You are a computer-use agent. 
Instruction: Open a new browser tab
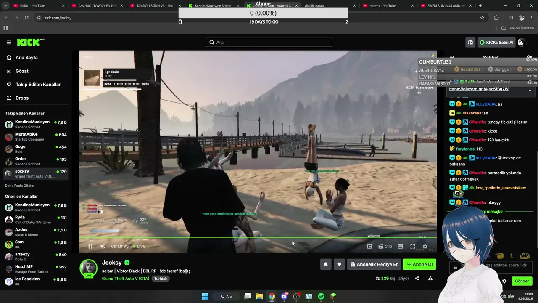[x=480, y=6]
